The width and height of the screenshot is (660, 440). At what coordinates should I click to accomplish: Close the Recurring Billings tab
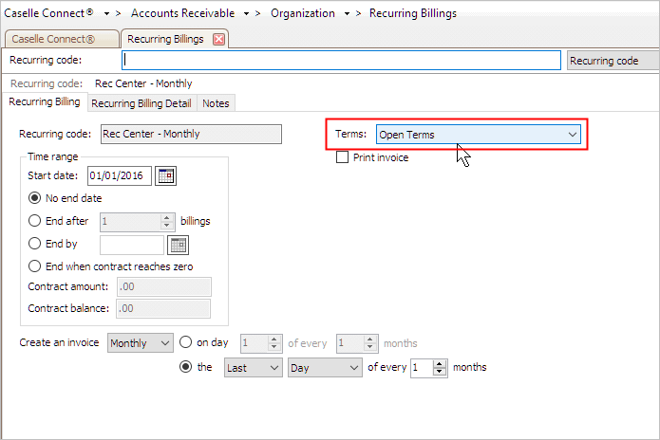(x=218, y=40)
